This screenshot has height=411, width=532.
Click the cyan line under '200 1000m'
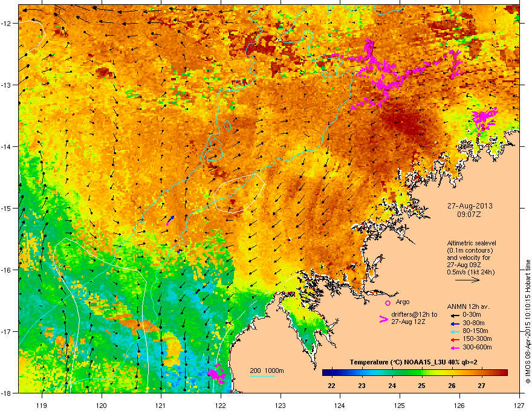click(x=262, y=376)
